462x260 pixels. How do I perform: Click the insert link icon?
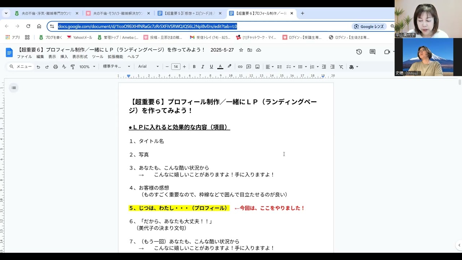pyautogui.click(x=240, y=67)
